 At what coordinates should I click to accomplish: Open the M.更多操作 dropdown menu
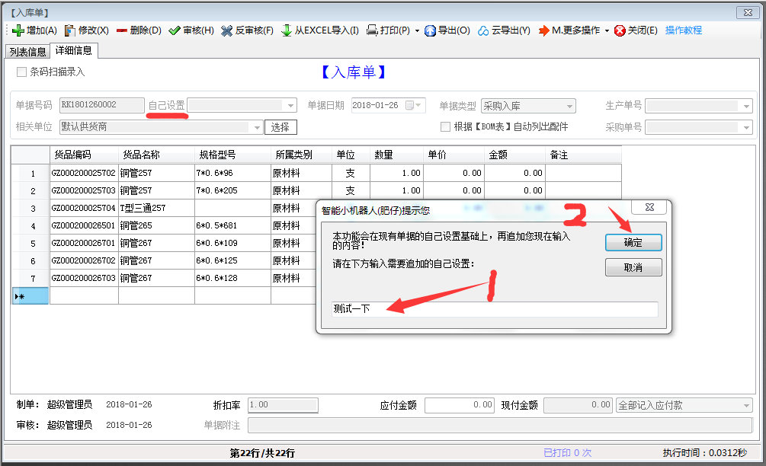pyautogui.click(x=573, y=30)
